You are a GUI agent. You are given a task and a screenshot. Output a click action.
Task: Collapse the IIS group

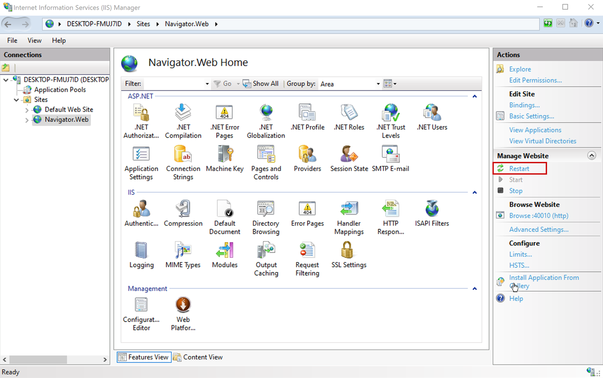tap(474, 192)
